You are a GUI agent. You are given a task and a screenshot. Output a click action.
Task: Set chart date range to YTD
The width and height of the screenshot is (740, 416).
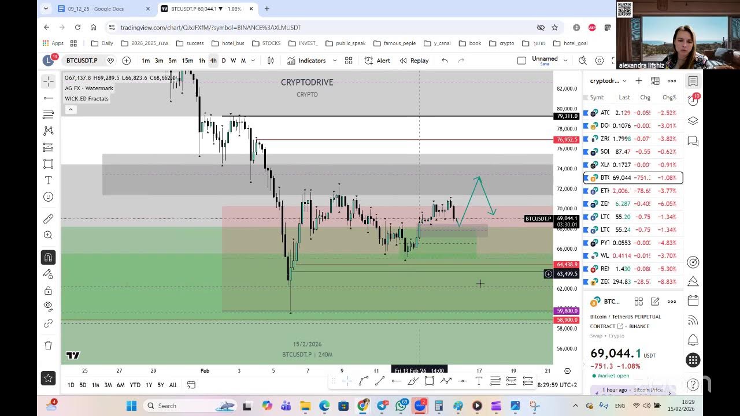pos(135,385)
